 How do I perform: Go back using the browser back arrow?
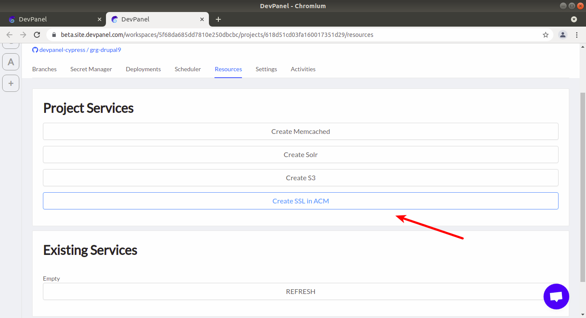pos(9,35)
